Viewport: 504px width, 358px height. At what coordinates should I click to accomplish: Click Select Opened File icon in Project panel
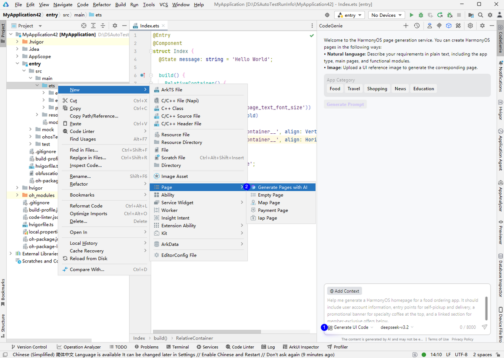[84, 26]
